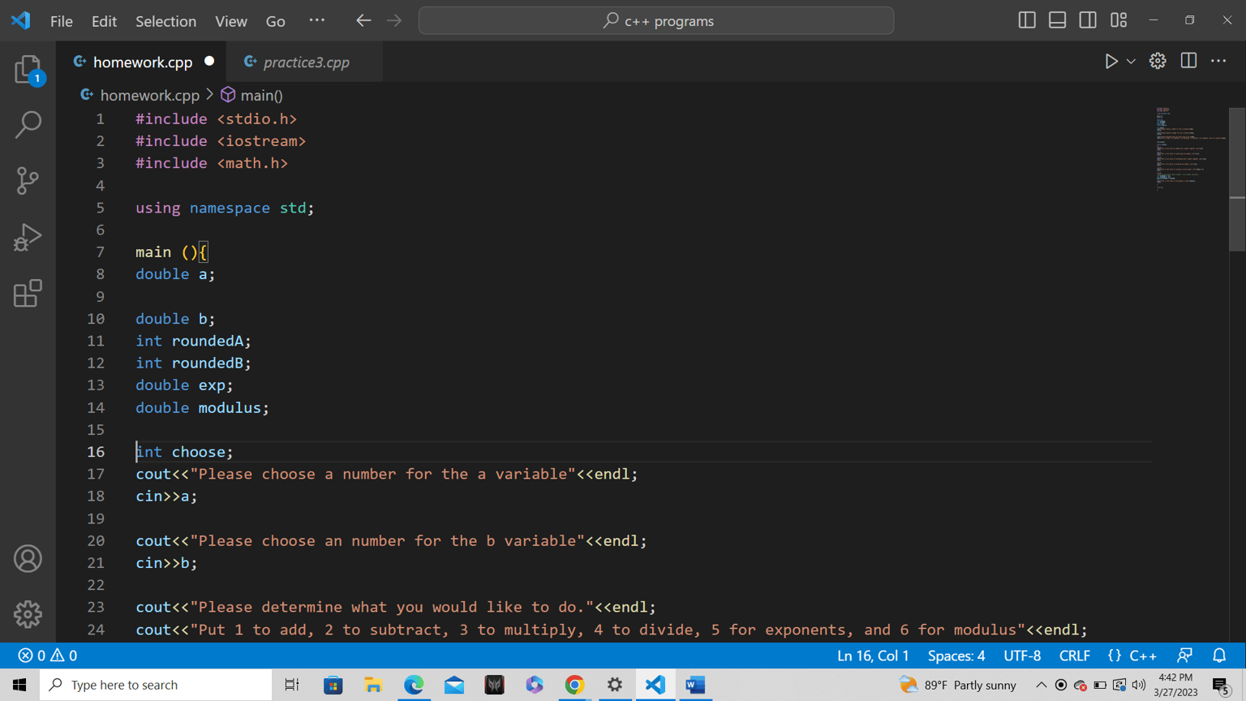Open Windows Action Center notifications
Viewport: 1246px width, 701px height.
[x=1221, y=685]
